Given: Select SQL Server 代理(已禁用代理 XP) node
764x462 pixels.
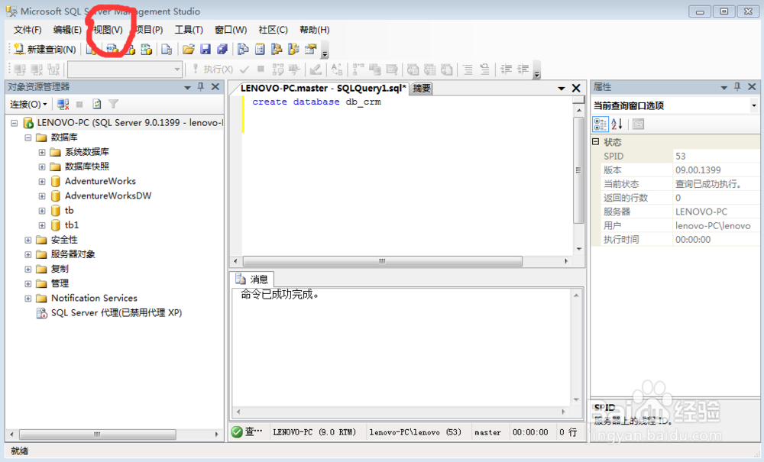Looking at the screenshot, I should 116,312.
